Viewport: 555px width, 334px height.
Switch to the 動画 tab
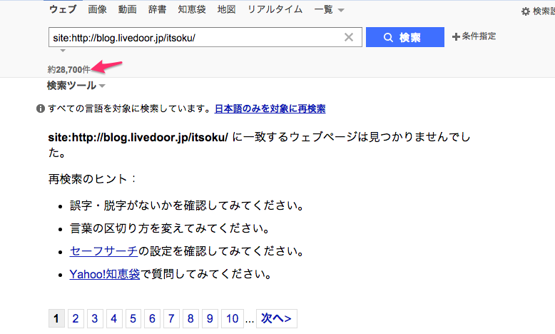tap(128, 9)
